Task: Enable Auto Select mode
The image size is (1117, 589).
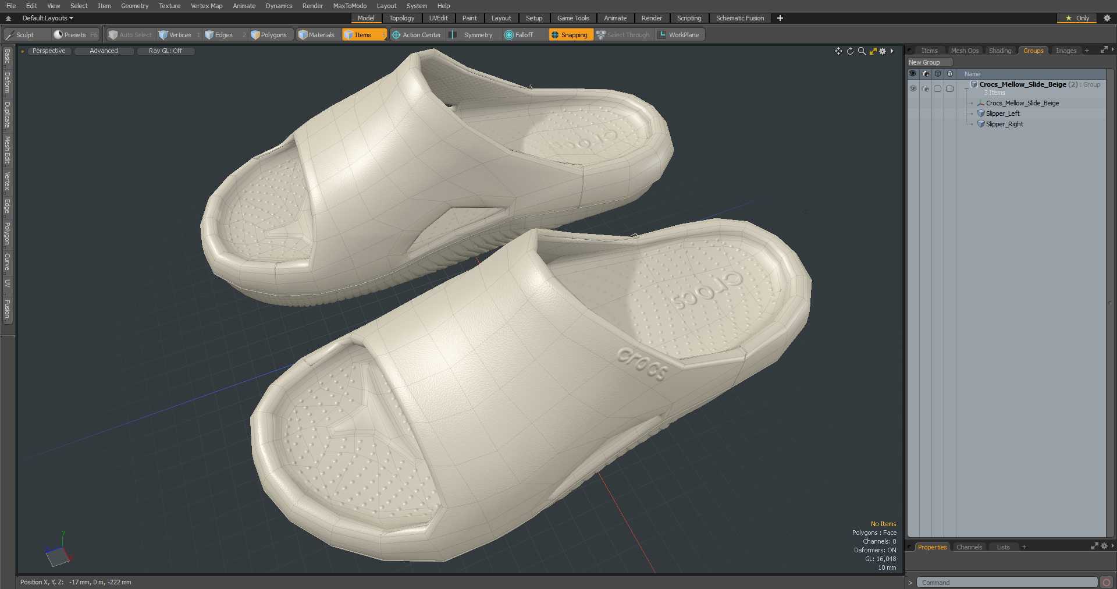Action: click(x=130, y=35)
